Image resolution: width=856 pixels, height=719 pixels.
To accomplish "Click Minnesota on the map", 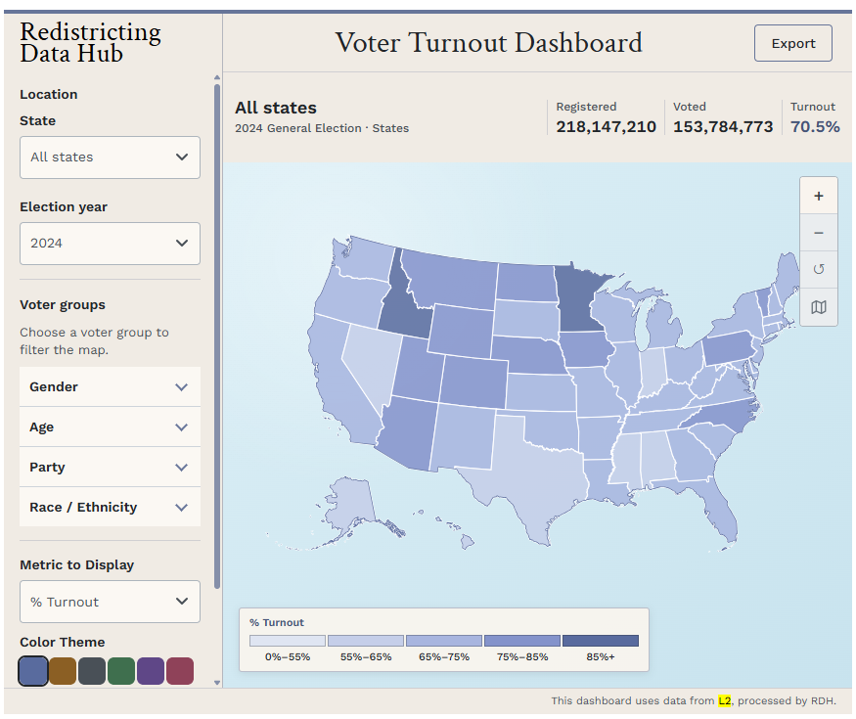I will [x=579, y=300].
